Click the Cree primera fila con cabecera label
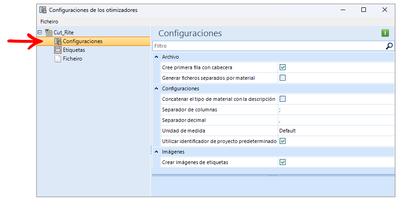399x198 pixels. tap(197, 67)
